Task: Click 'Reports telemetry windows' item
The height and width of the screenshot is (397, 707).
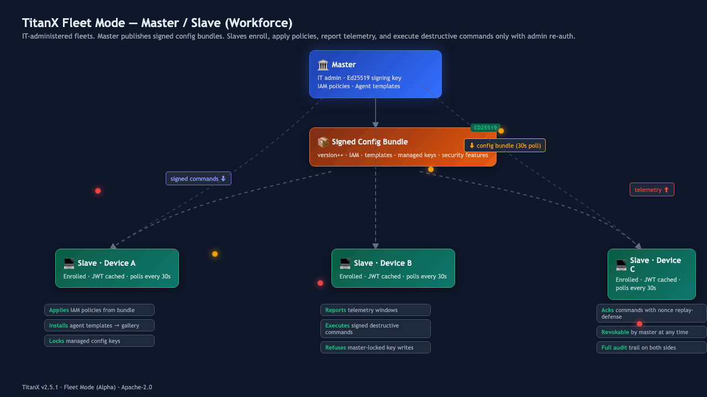Action: click(376, 310)
